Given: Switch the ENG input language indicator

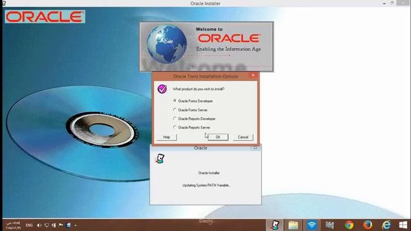Looking at the screenshot, I should [29, 225].
